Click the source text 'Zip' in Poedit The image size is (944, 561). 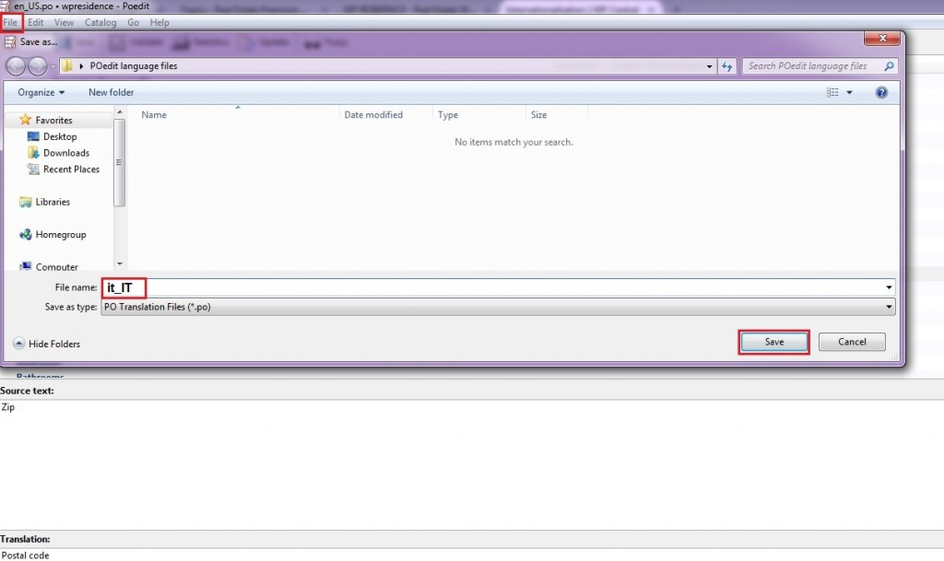click(7, 407)
